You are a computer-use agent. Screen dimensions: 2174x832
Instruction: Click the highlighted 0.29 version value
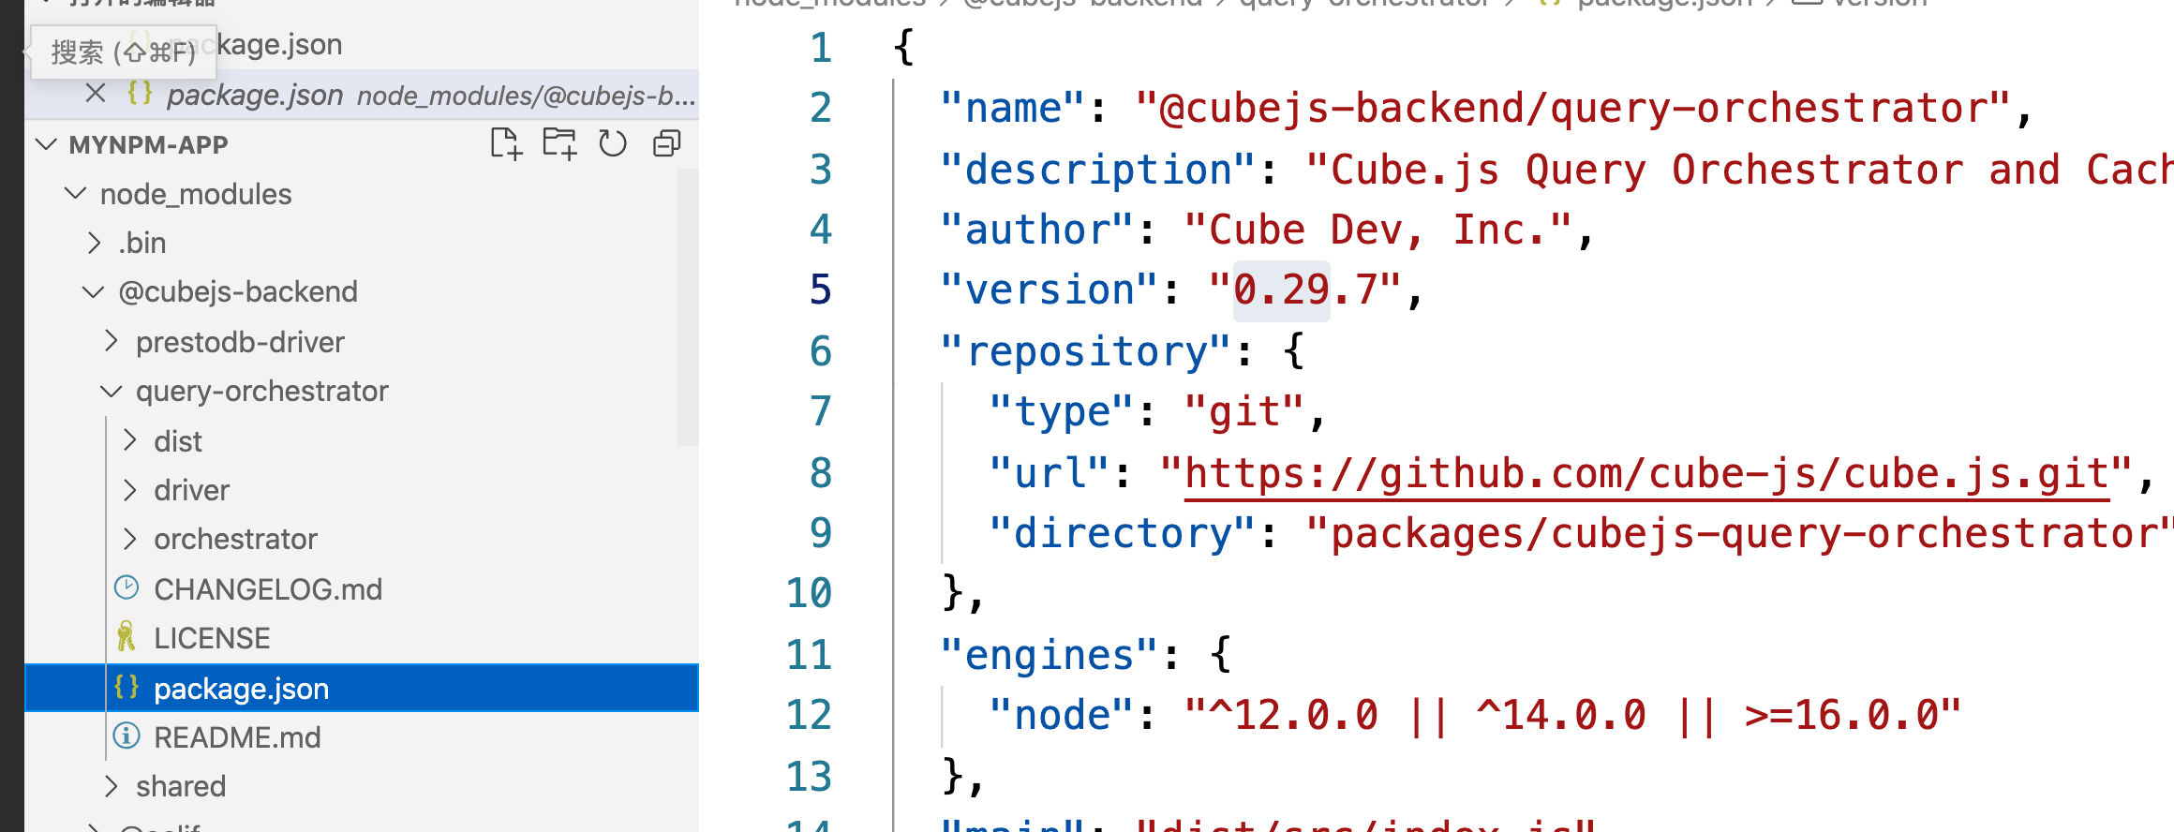pos(1281,290)
